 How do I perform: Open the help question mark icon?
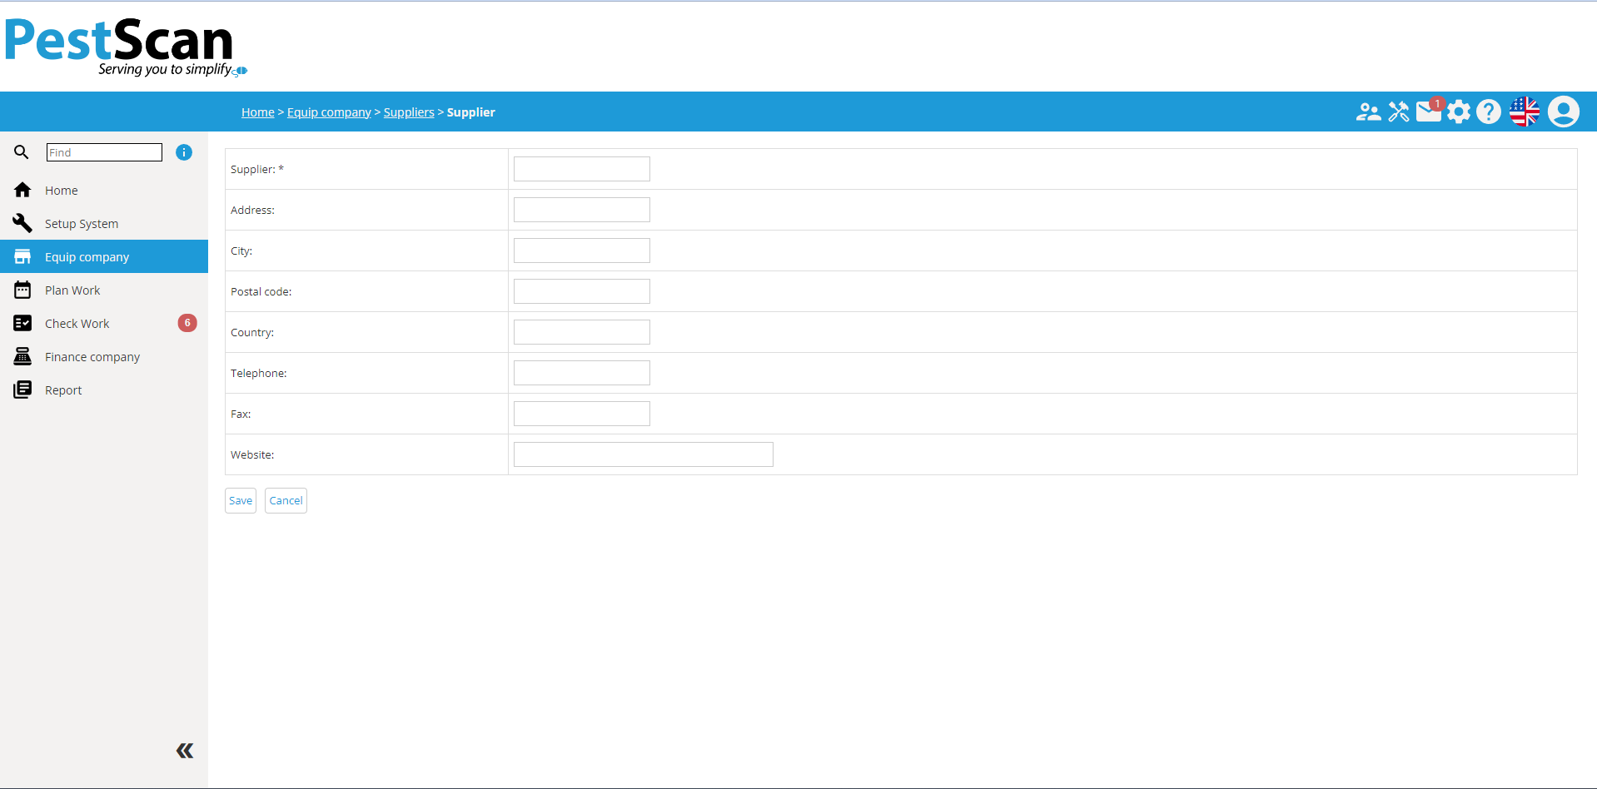[x=1489, y=112]
